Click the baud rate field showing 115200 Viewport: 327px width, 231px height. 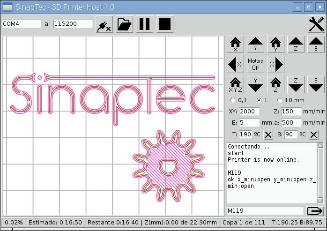click(73, 24)
